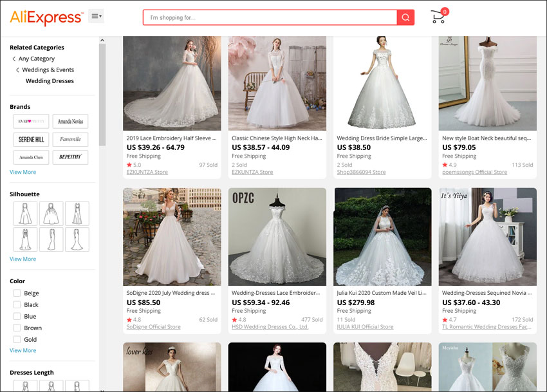
Task: Click sidebar scrollbar up arrow
Action: coord(102,40)
